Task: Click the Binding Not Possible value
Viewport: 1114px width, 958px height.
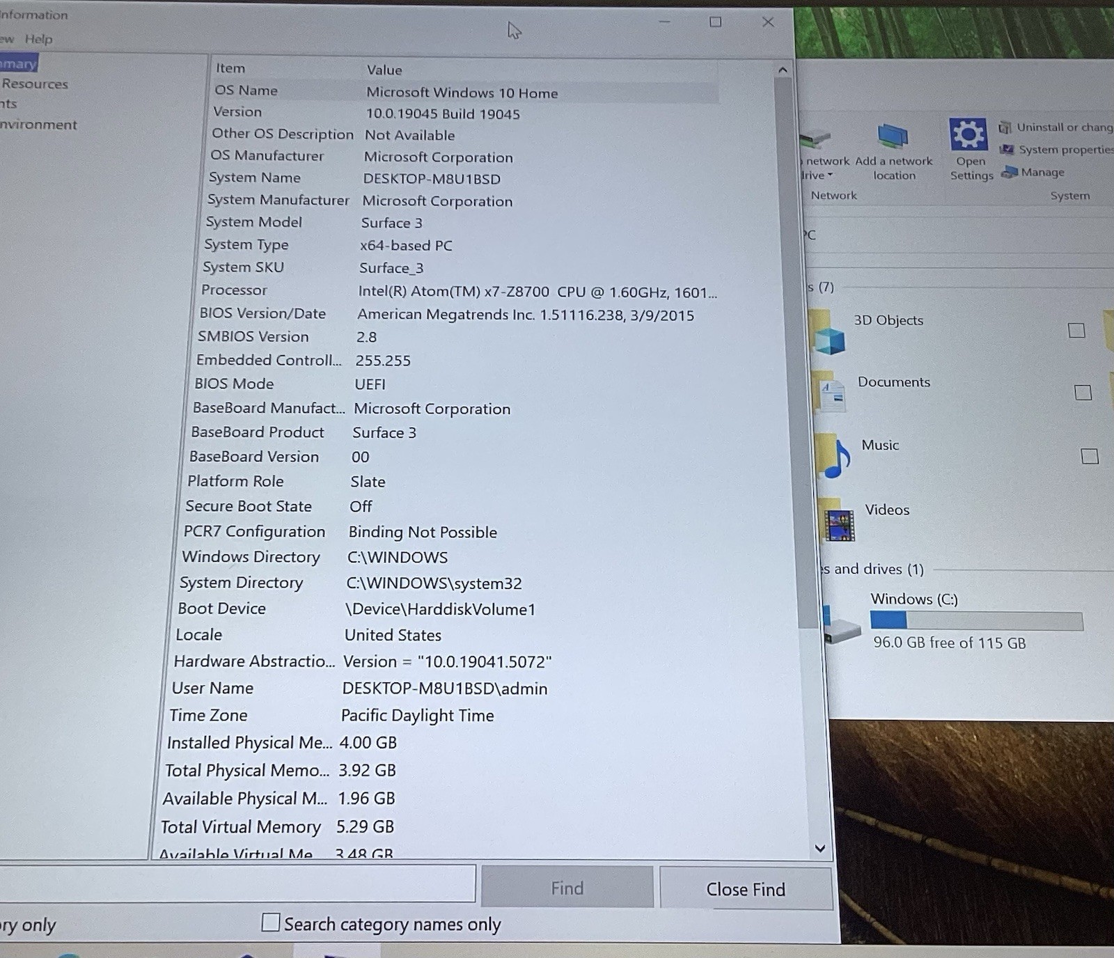Action: pos(423,532)
